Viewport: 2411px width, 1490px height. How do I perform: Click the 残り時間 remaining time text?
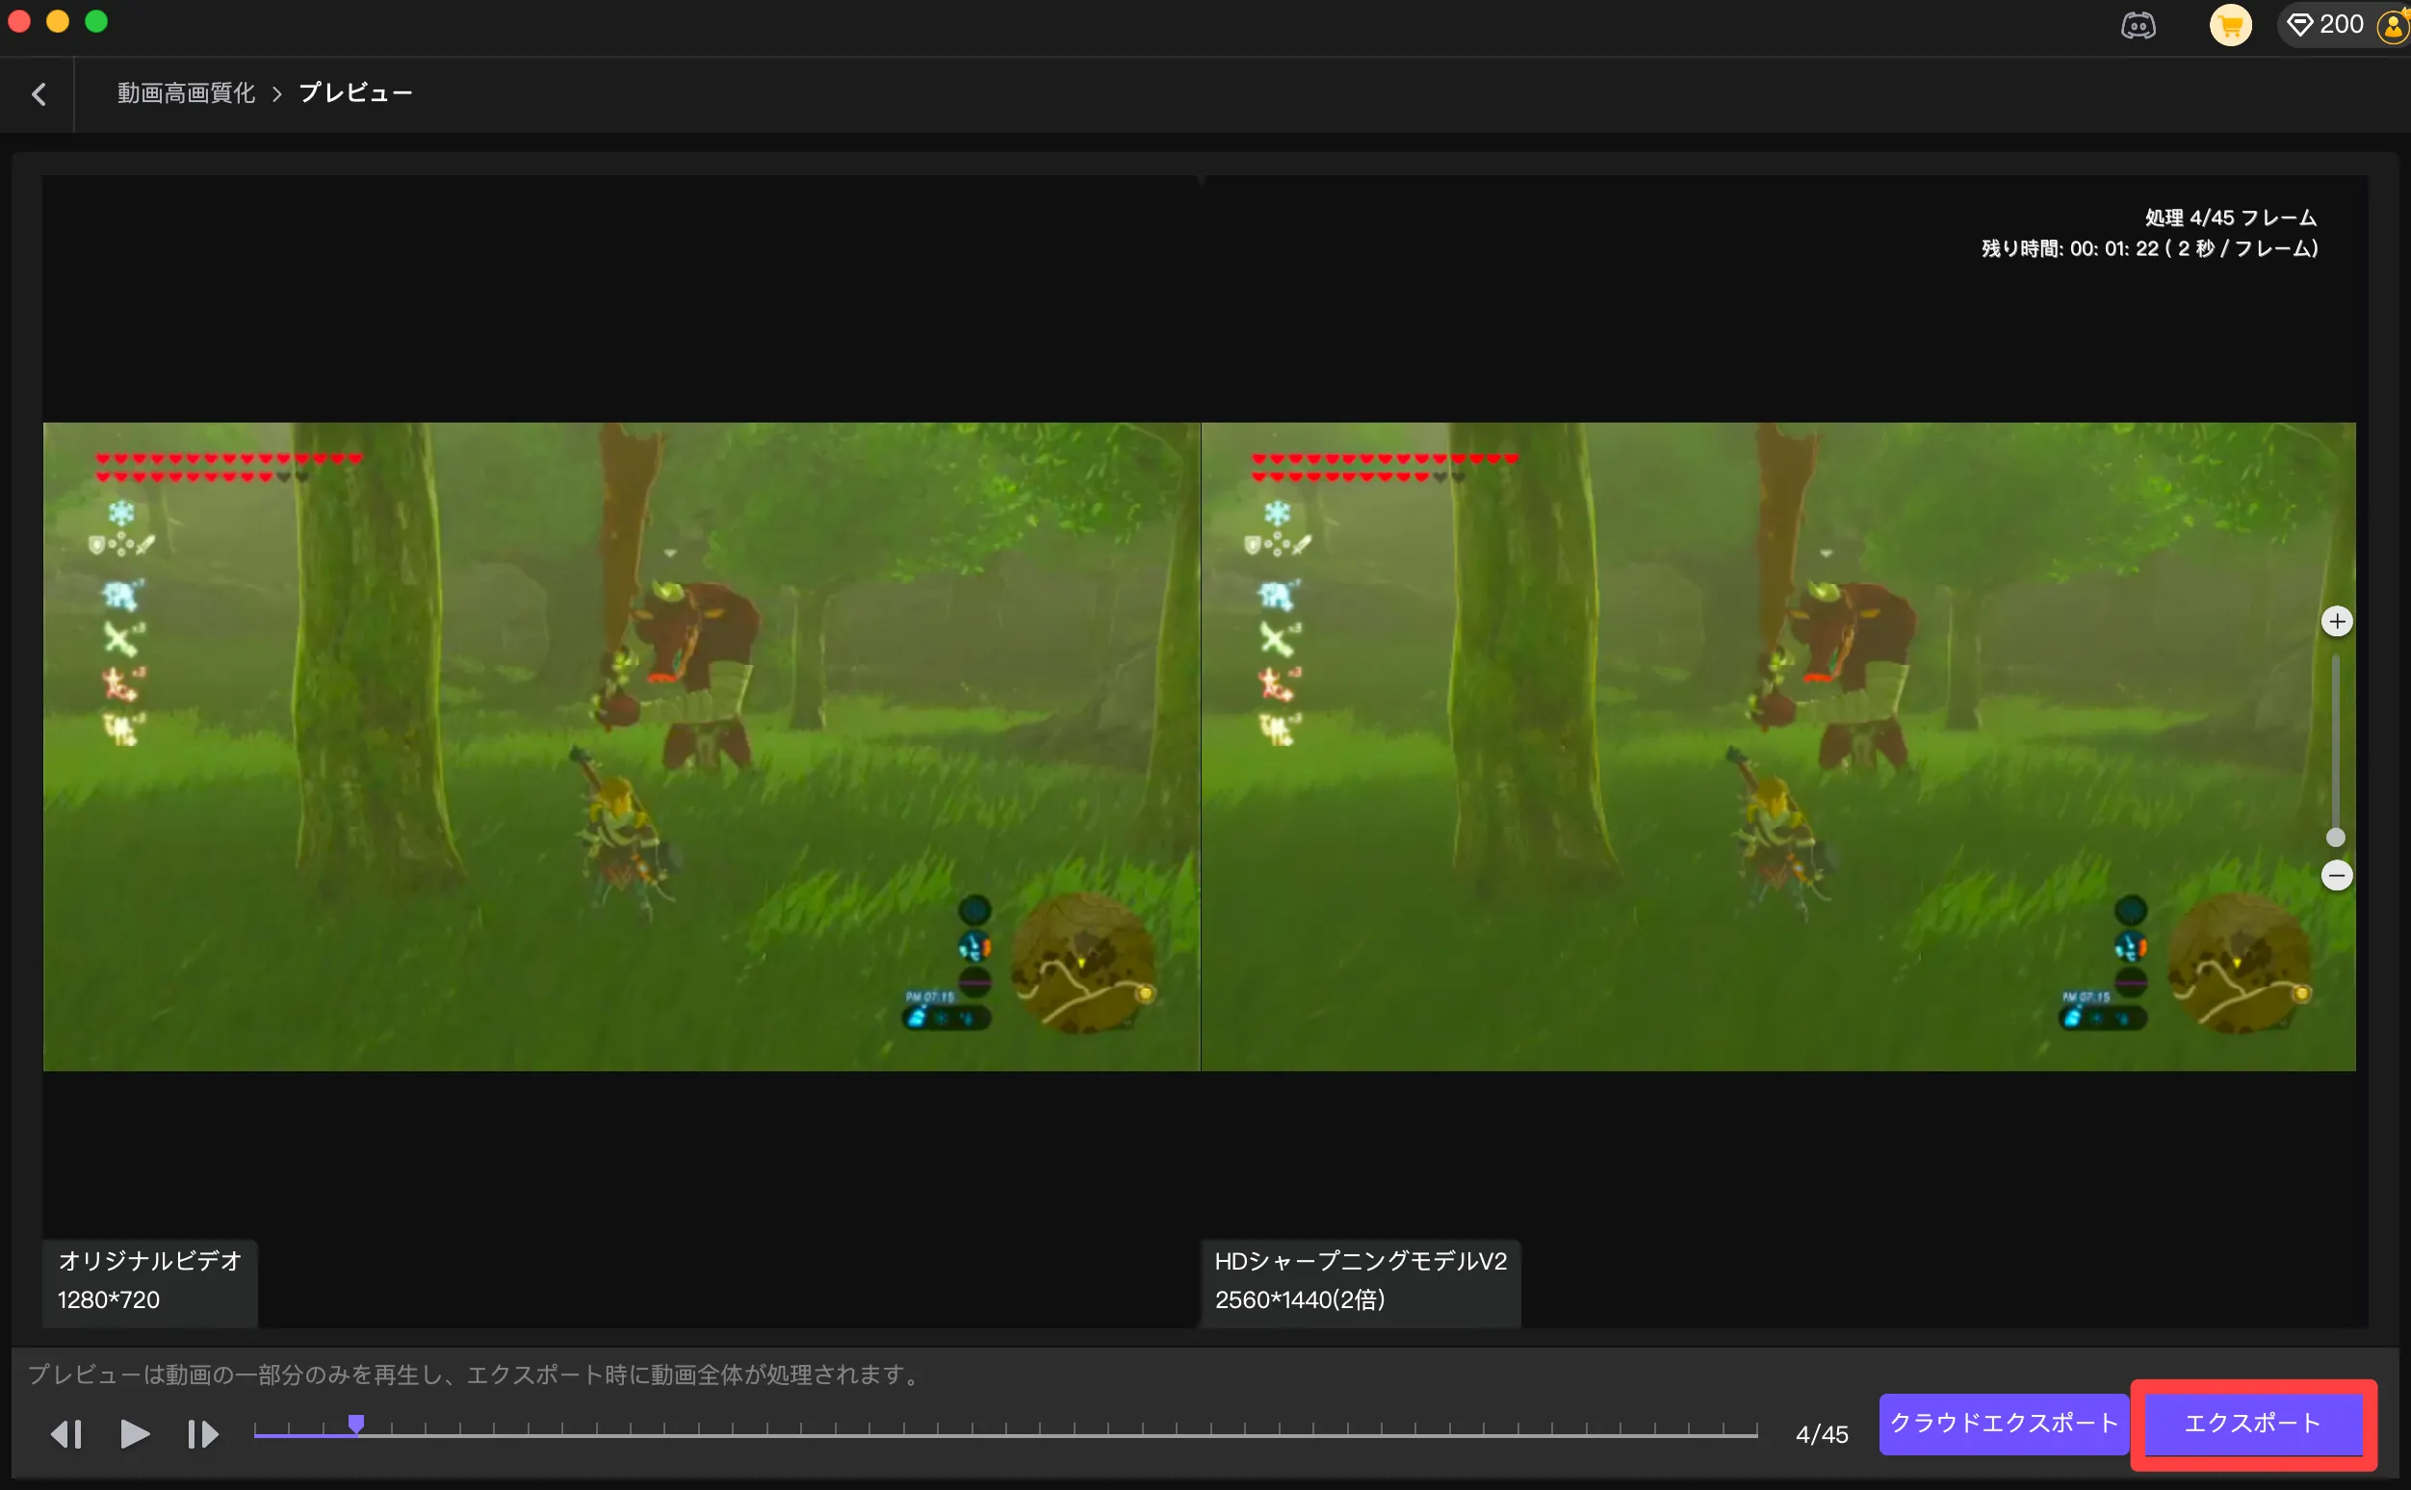coord(2149,248)
